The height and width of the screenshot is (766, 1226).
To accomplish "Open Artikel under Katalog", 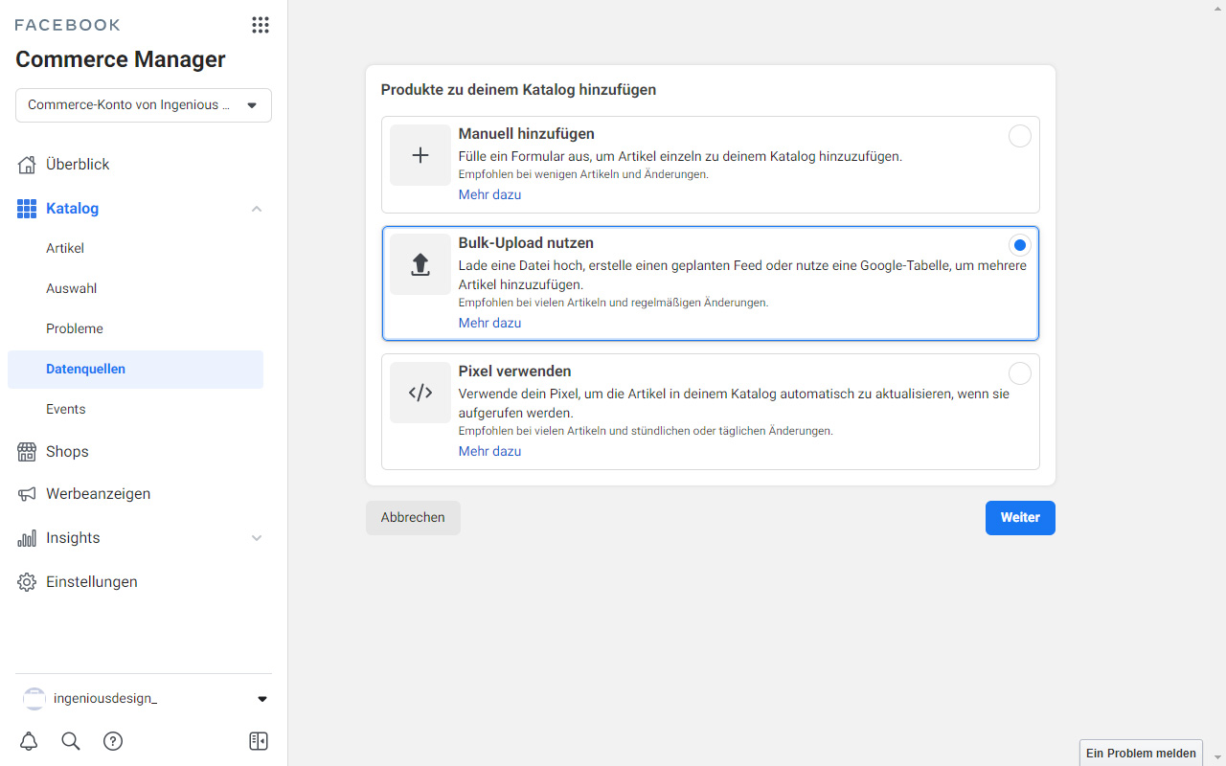I will click(65, 248).
